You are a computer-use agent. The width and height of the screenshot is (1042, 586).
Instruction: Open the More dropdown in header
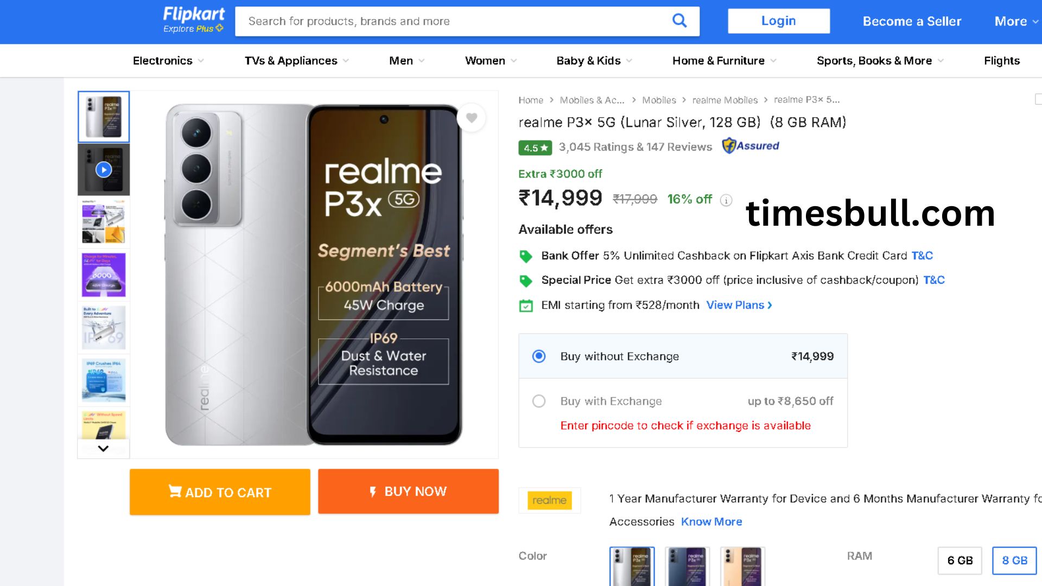[x=1015, y=21]
